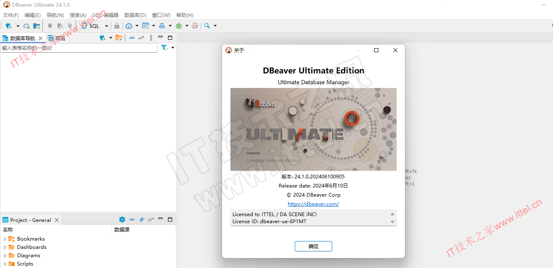Click the gear settings icon in Project panel
The height and width of the screenshot is (268, 553).
pos(122,219)
